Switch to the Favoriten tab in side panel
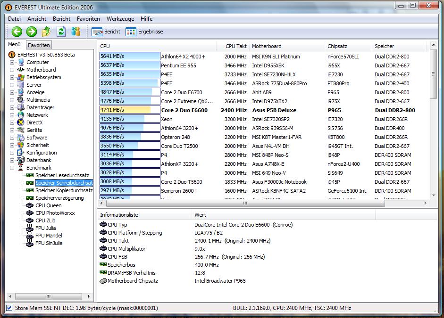 [x=39, y=45]
